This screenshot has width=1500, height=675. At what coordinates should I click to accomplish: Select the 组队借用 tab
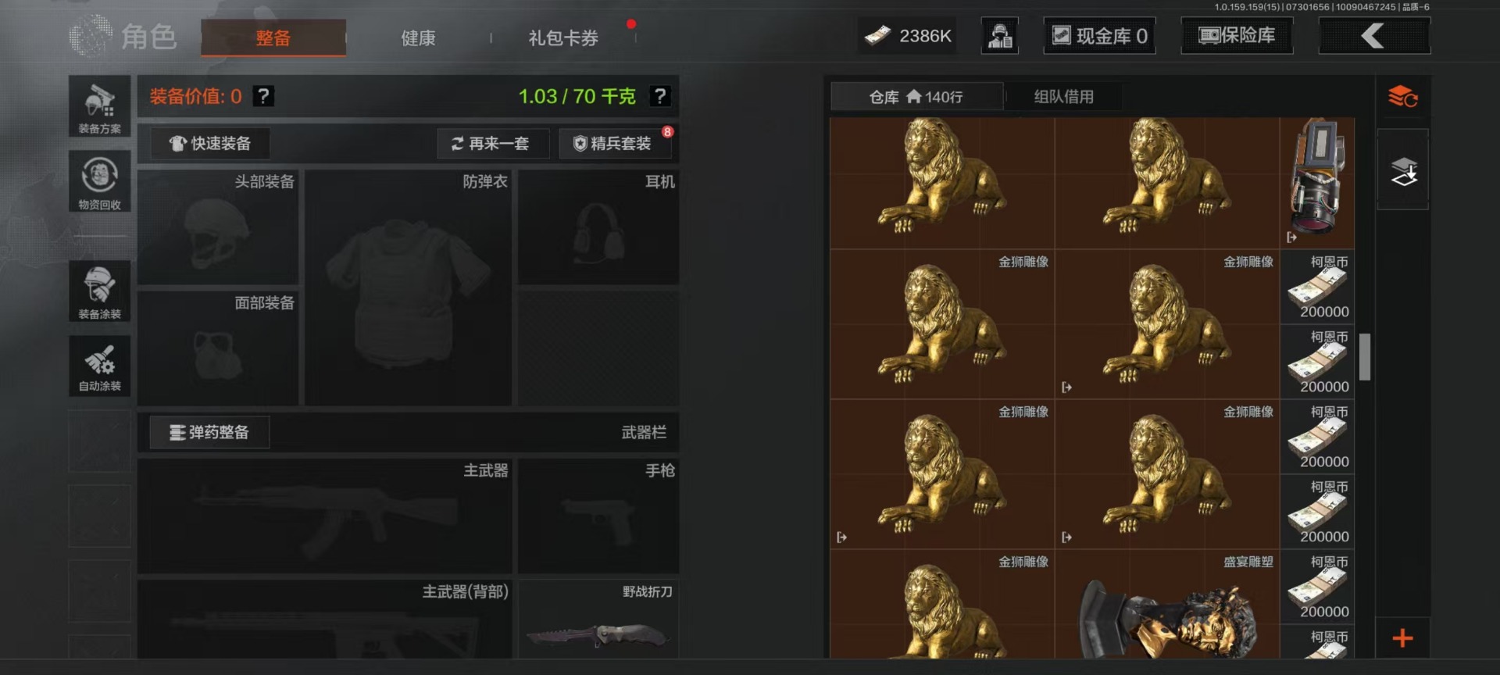tap(1064, 97)
